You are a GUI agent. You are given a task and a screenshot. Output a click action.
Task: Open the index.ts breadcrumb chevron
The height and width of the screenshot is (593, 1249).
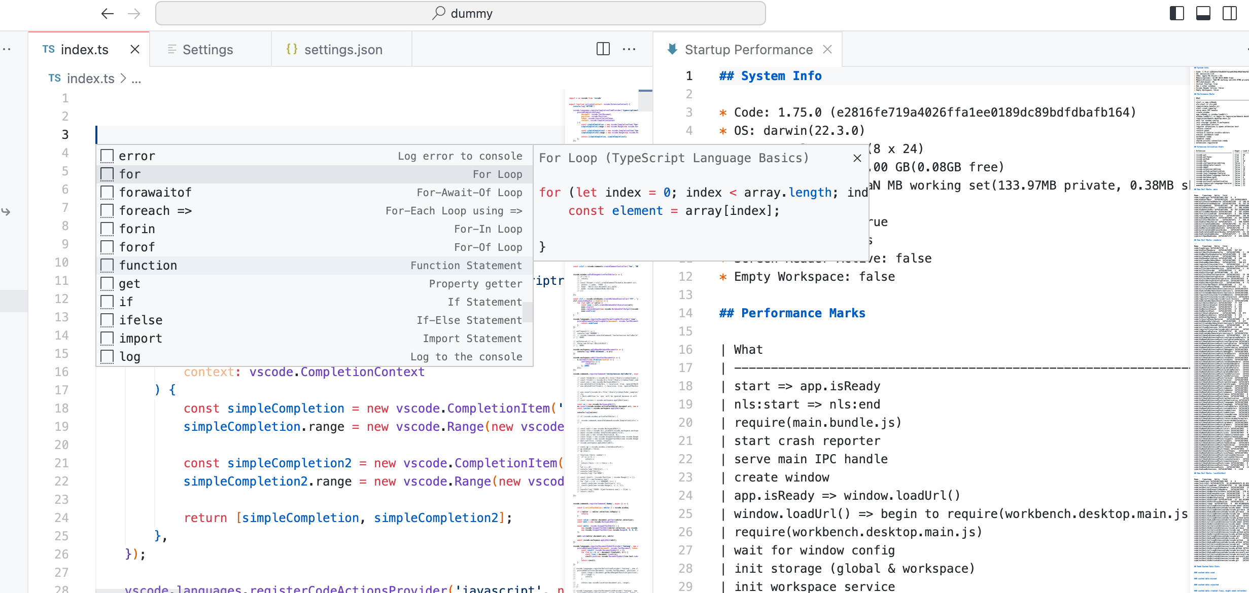(x=123, y=79)
